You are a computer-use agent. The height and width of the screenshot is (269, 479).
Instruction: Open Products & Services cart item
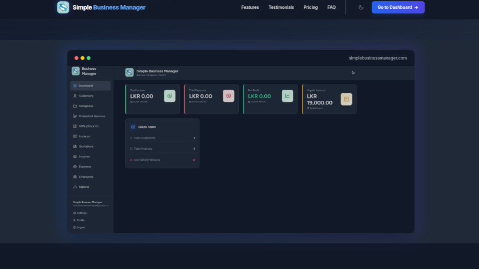[91, 116]
